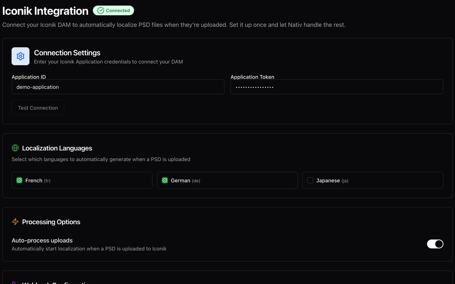Click the 'Select which languages to automatically generate' text

(101, 159)
